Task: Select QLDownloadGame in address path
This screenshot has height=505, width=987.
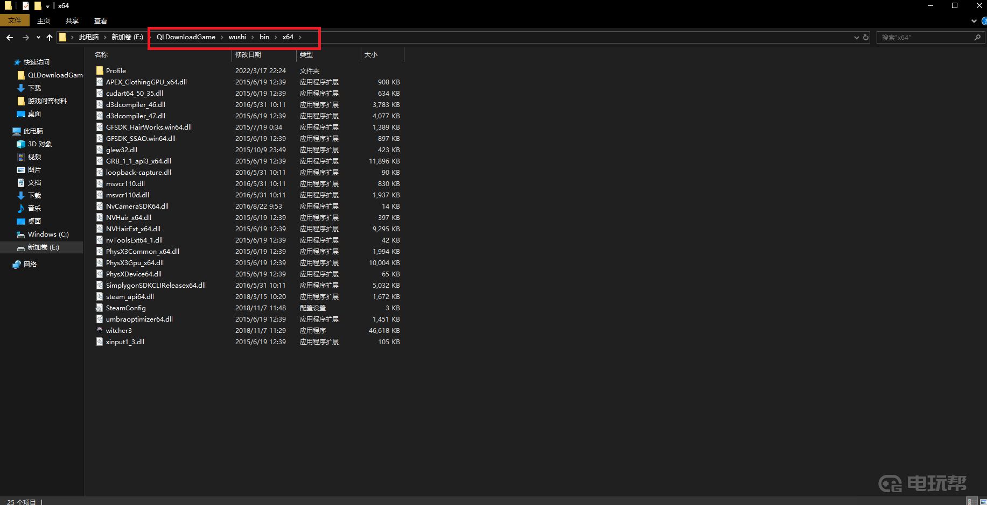Action: click(x=186, y=37)
